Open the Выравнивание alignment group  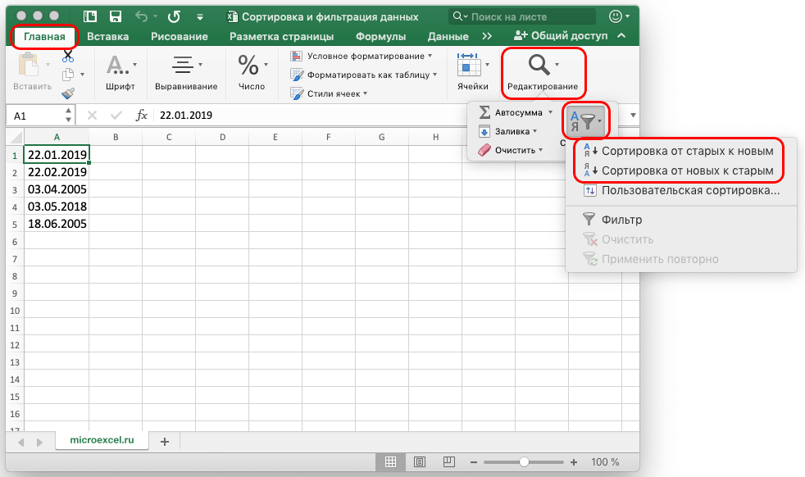[186, 72]
